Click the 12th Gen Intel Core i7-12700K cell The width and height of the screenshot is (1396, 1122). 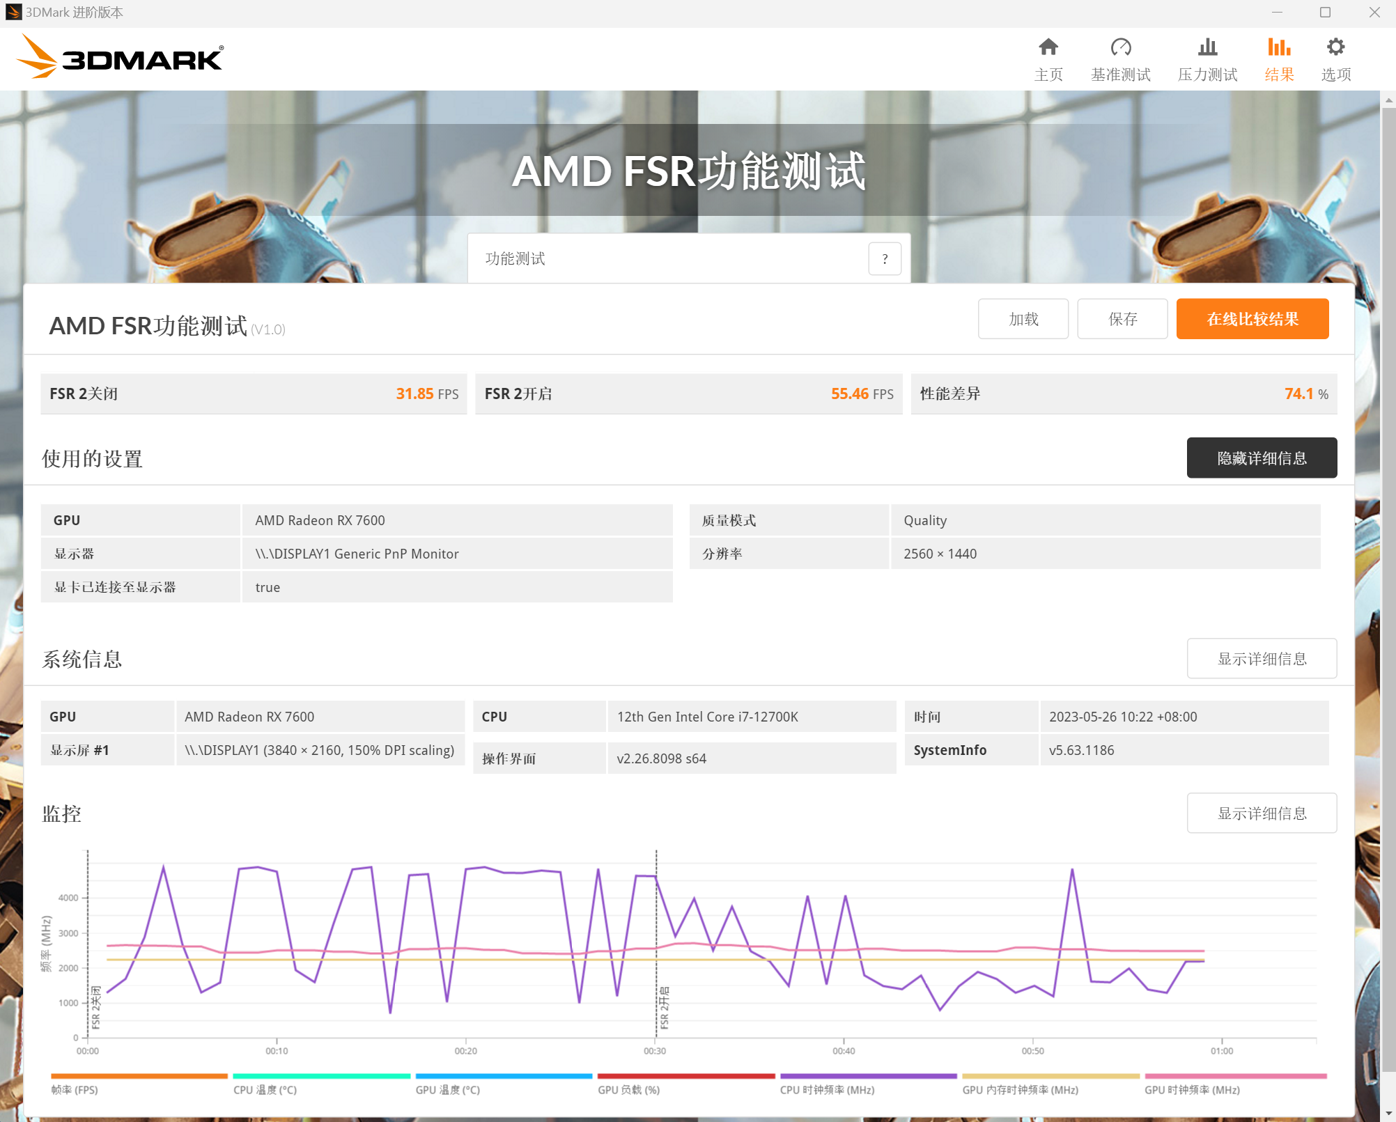click(752, 717)
